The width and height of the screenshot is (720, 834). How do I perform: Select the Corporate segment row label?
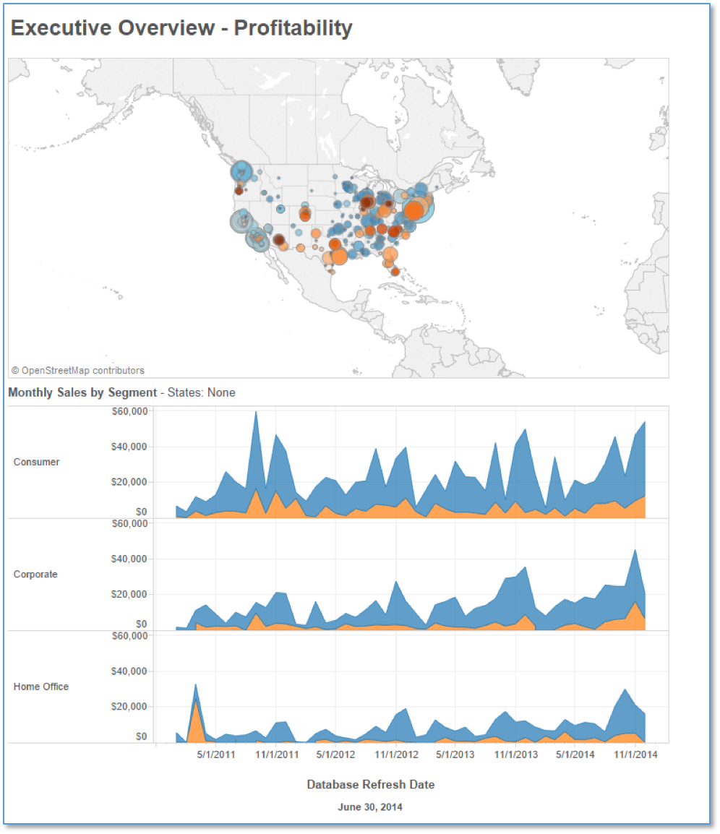35,574
